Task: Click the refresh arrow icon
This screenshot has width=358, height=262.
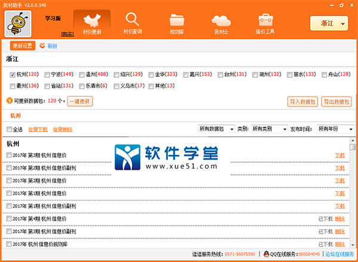Action: [x=42, y=46]
